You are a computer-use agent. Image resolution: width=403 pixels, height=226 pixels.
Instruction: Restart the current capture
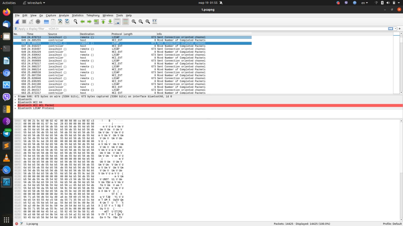(31, 22)
